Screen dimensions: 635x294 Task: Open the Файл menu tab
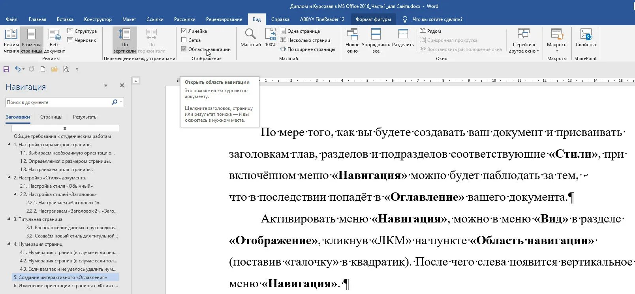tap(11, 19)
